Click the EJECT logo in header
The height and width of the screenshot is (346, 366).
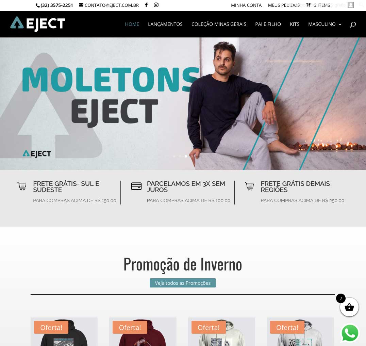37,24
